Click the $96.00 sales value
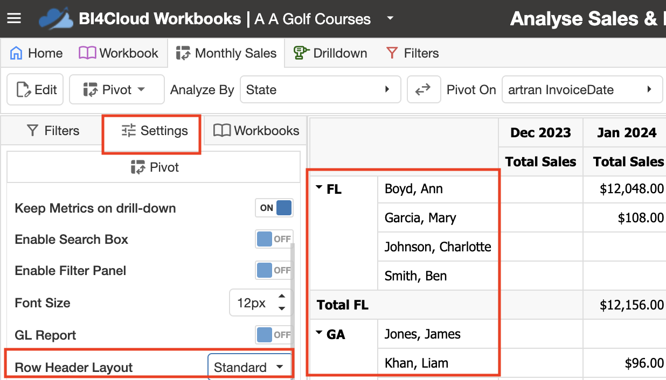Viewport: 666px width, 380px height. 644,363
